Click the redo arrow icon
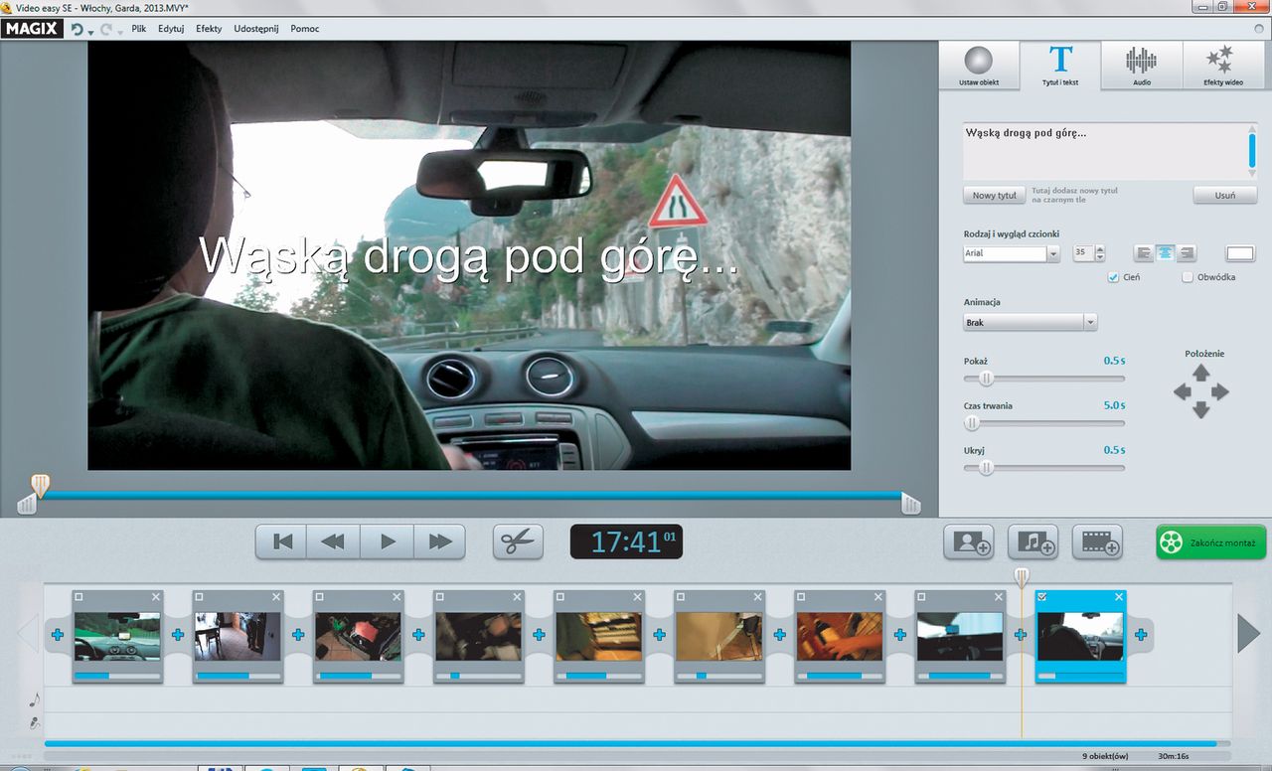The height and width of the screenshot is (771, 1272). [x=105, y=29]
